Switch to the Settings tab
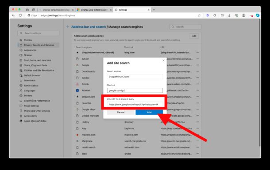 tap(132, 10)
